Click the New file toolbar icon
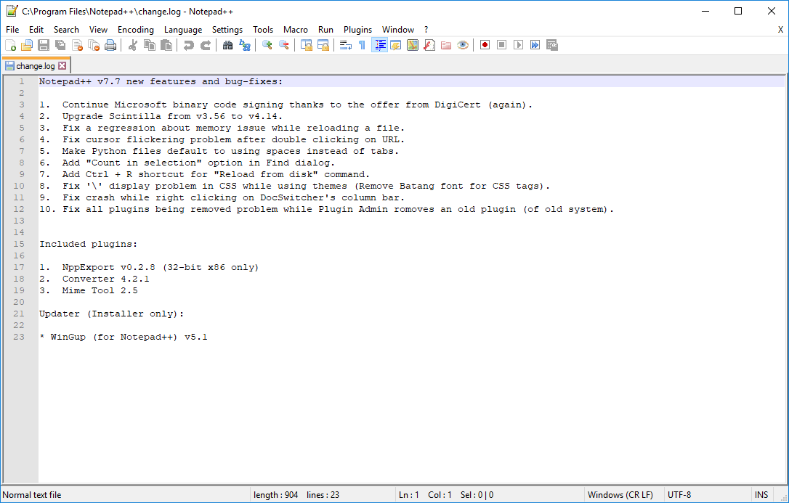The image size is (789, 503). 11,45
